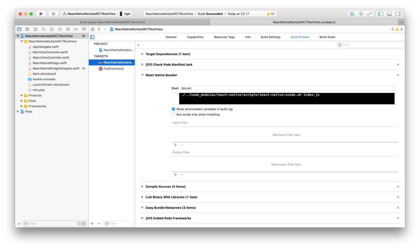
Task: Add a new tab with plus button
Action: pyautogui.click(x=402, y=22)
